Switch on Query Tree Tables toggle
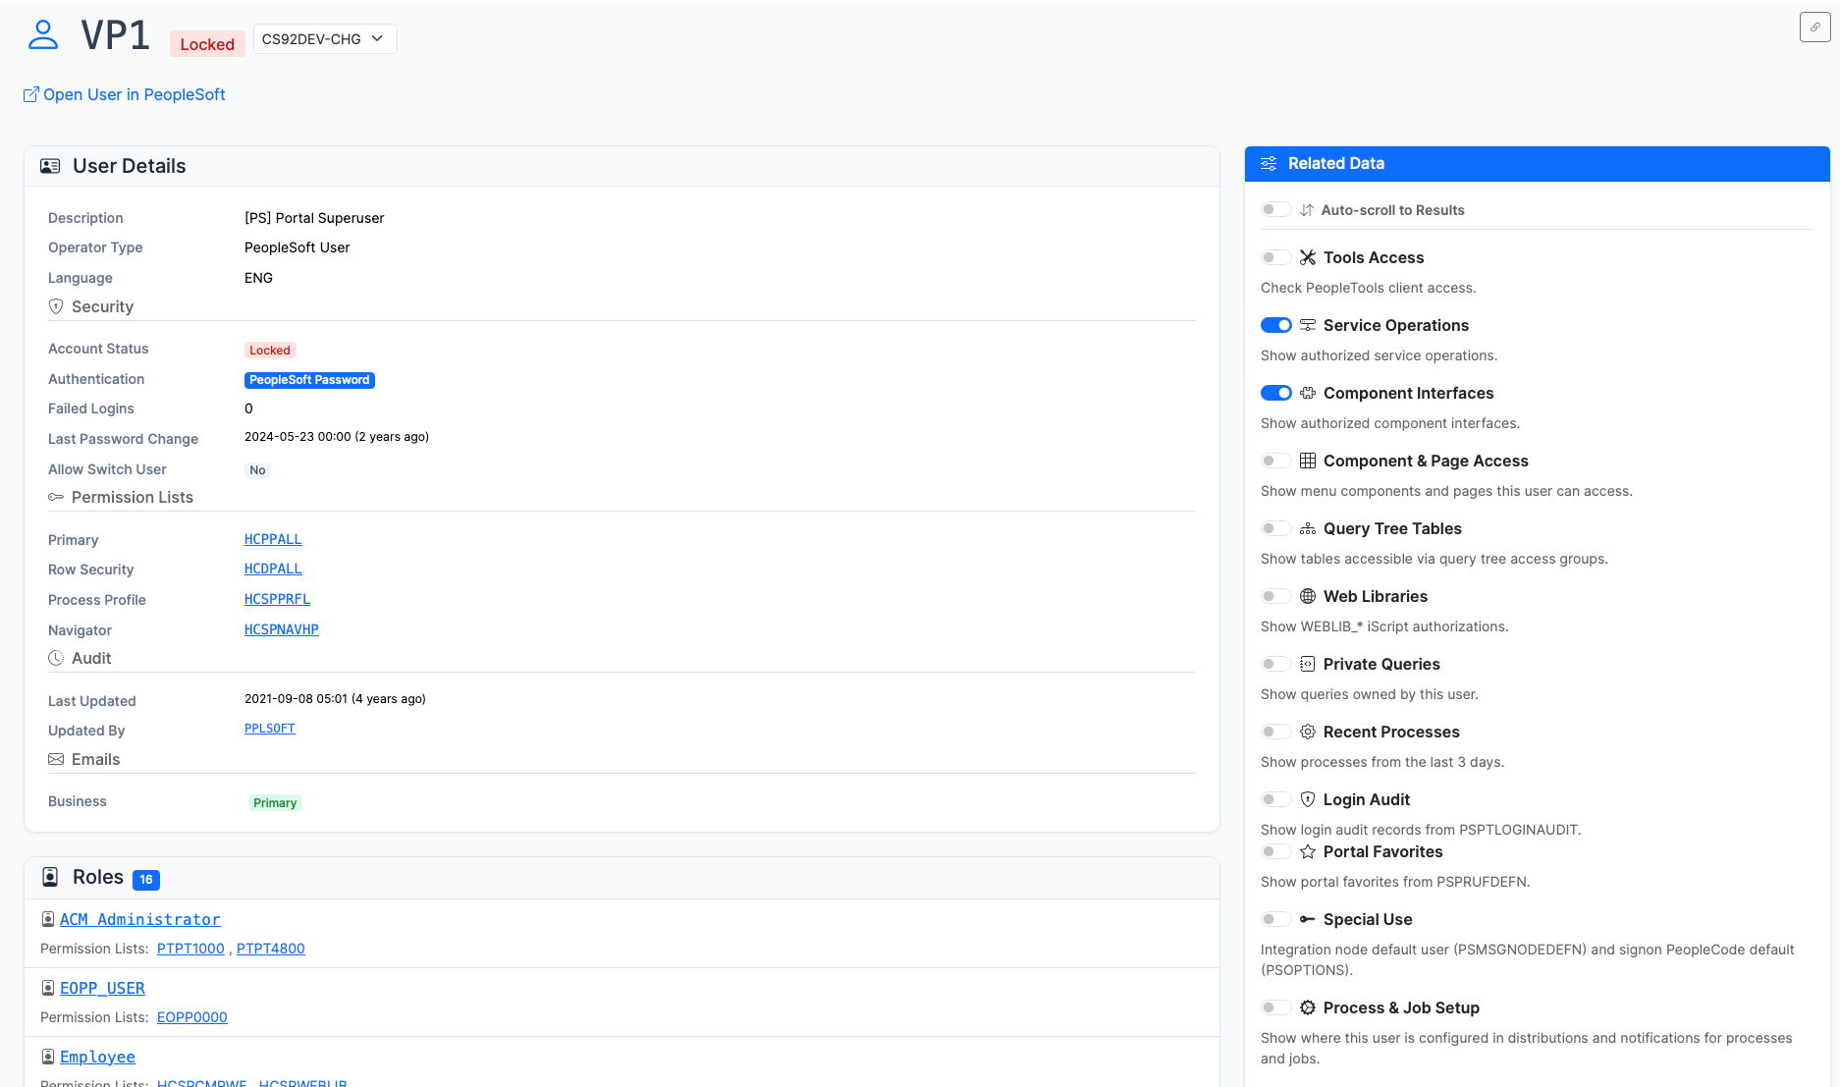This screenshot has height=1087, width=1840. [x=1275, y=528]
